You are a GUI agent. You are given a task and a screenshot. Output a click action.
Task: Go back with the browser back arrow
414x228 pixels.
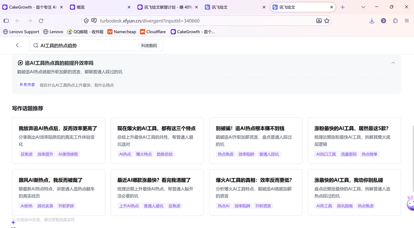[18, 21]
